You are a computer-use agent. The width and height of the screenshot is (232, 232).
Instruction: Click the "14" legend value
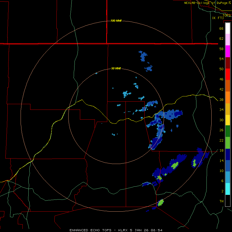pos(221,161)
